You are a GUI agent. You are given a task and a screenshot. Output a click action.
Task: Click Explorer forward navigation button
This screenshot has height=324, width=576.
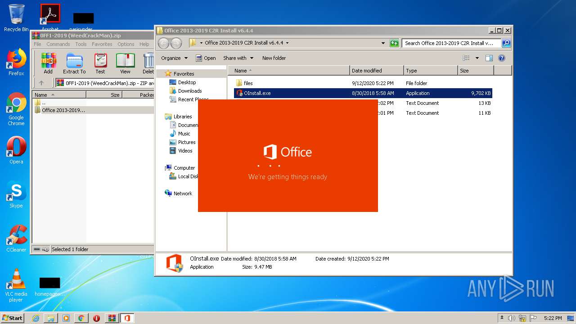tap(176, 43)
